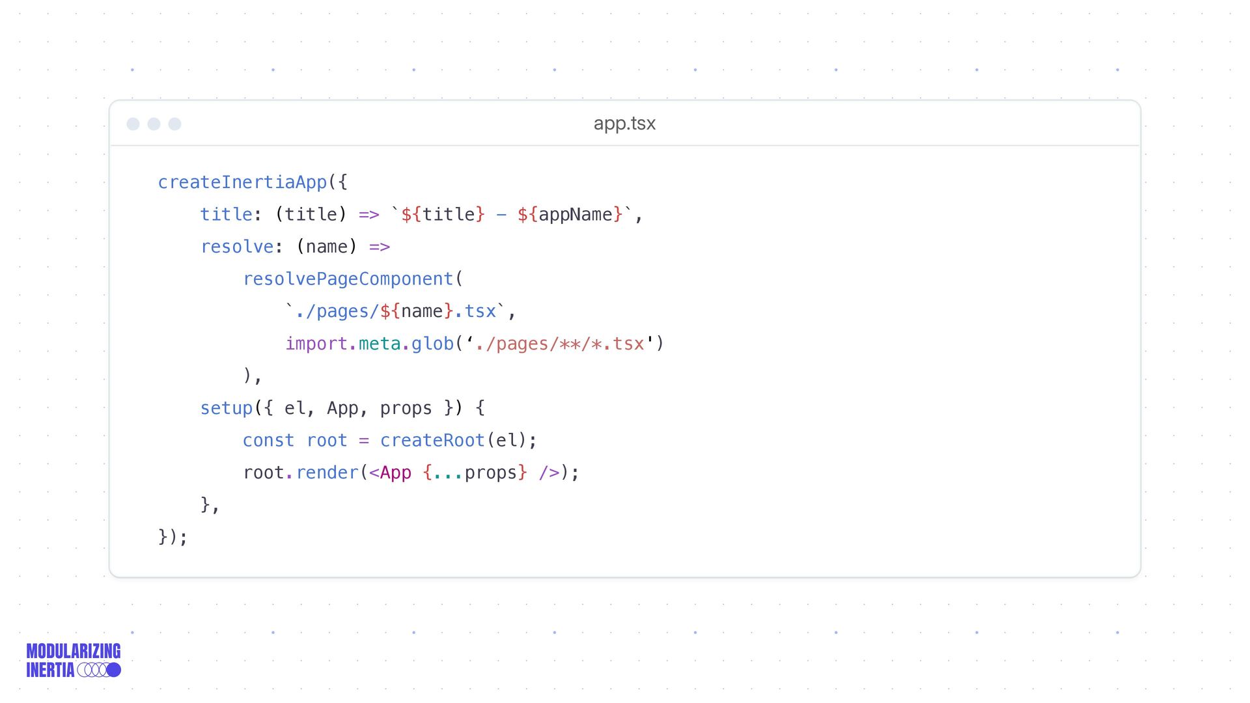The height and width of the screenshot is (703, 1250).
Task: Click the render method name
Action: click(x=327, y=473)
